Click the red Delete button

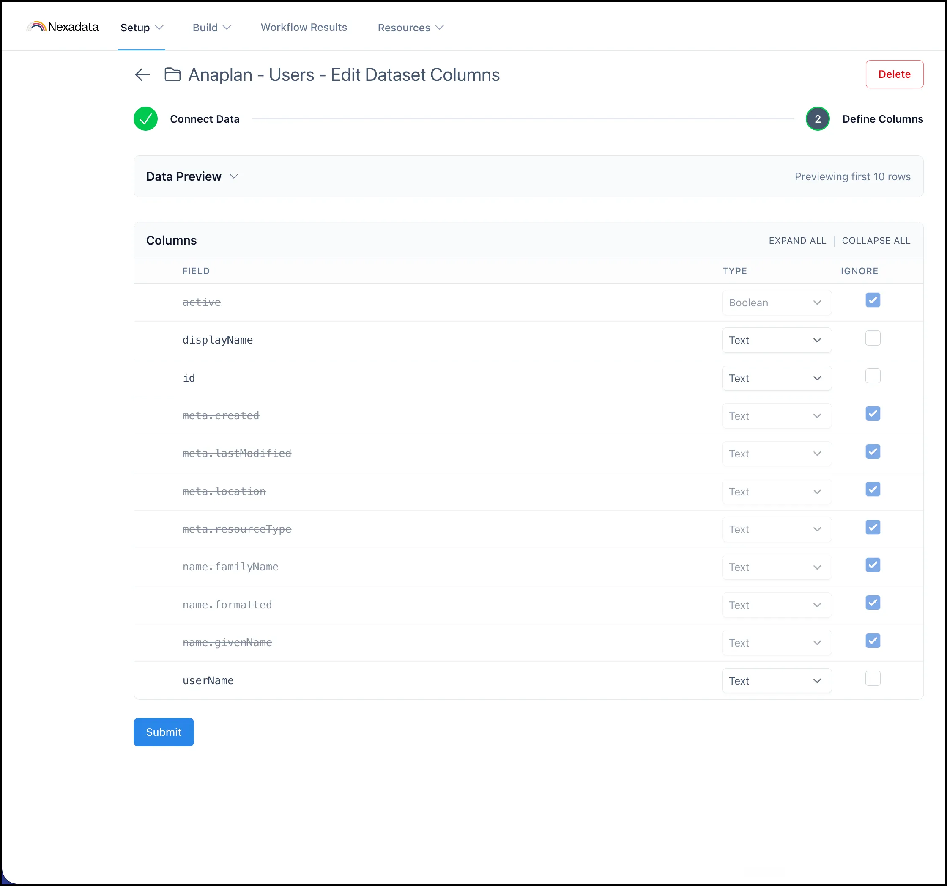pyautogui.click(x=894, y=74)
